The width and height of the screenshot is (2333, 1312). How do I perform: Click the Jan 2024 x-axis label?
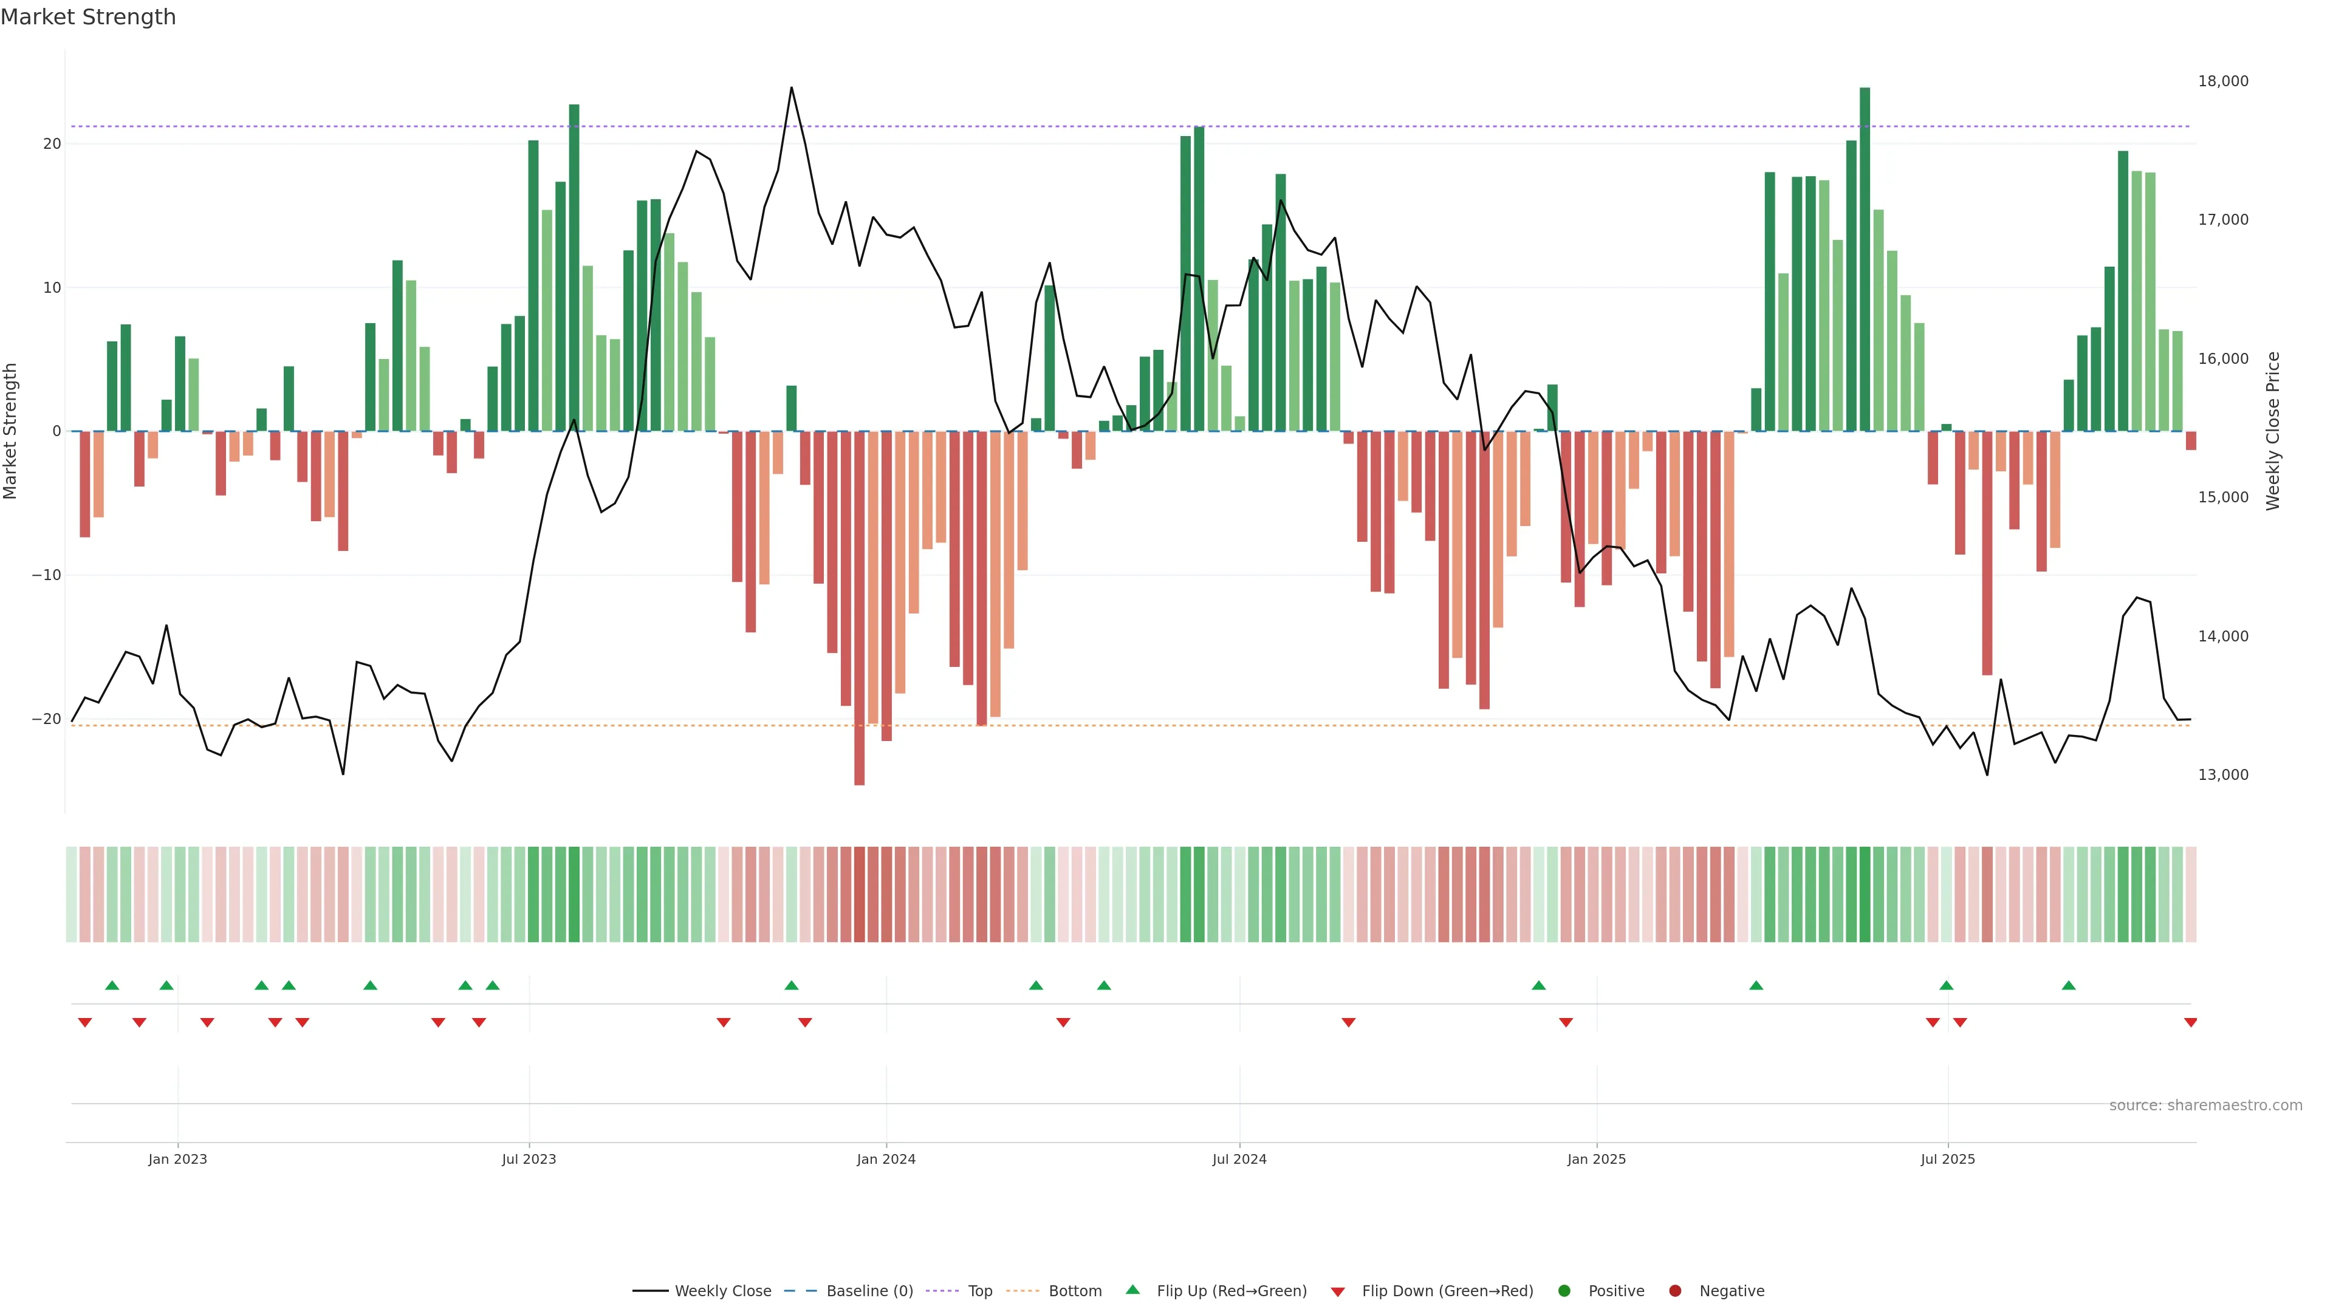click(886, 1159)
